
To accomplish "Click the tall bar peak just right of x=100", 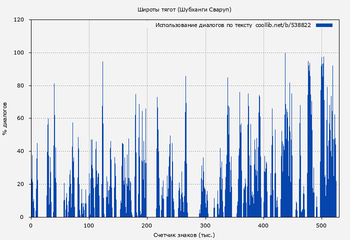I will point(102,63).
